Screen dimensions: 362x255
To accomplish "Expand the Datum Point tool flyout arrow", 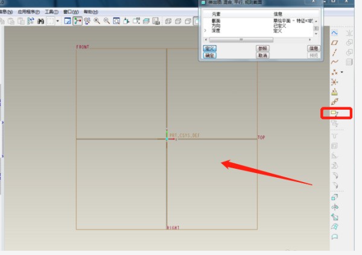I will click(x=342, y=72).
